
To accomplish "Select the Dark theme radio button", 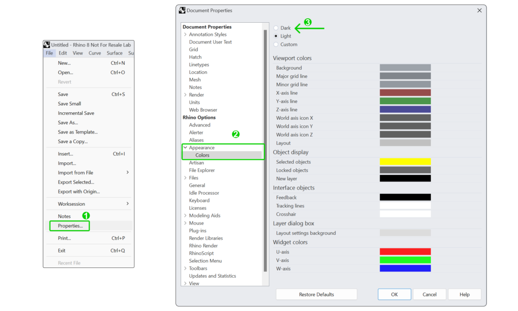I will pos(276,28).
